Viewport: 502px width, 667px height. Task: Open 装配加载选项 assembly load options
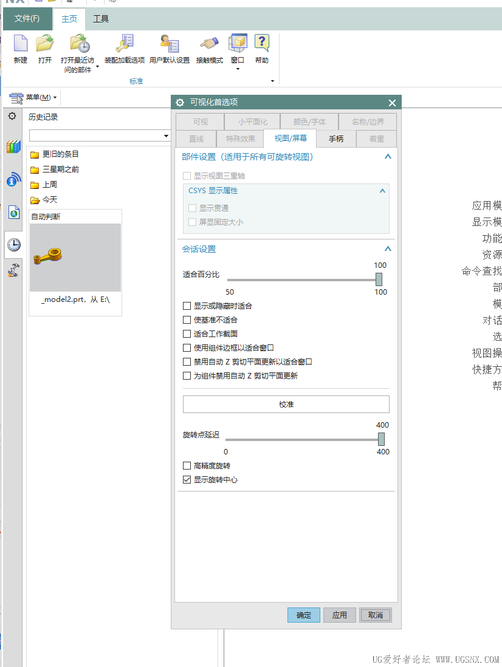click(125, 43)
